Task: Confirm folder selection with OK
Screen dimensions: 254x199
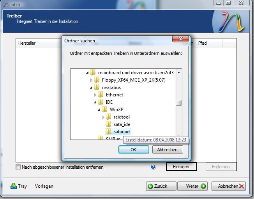Action: (x=134, y=150)
